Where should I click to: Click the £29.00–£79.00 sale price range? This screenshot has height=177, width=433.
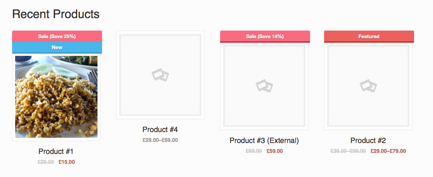[388, 151]
